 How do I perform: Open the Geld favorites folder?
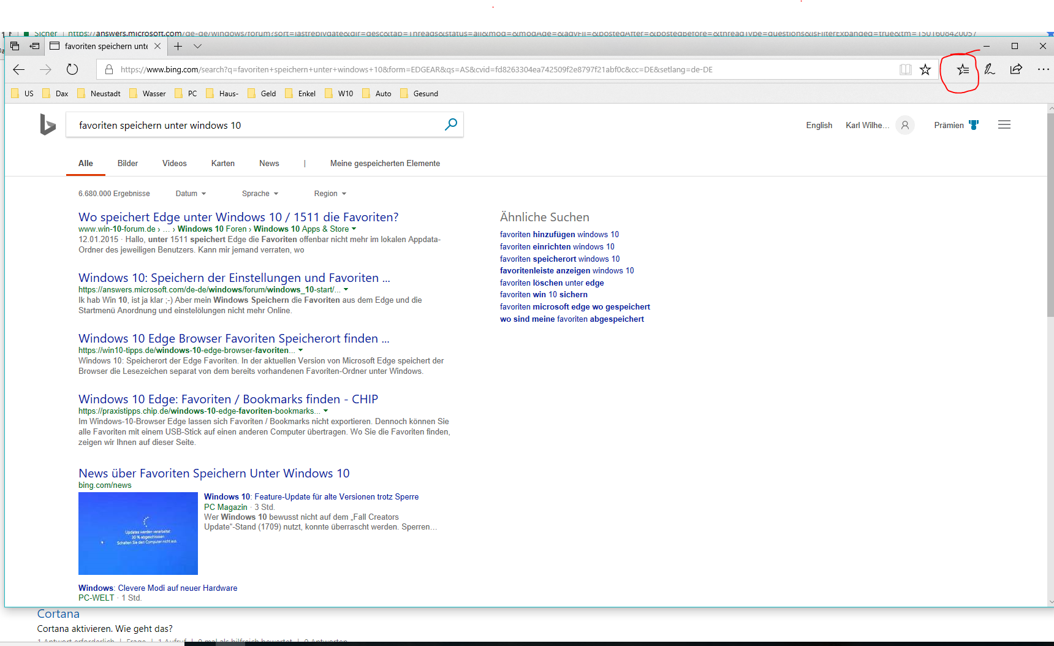(x=262, y=93)
